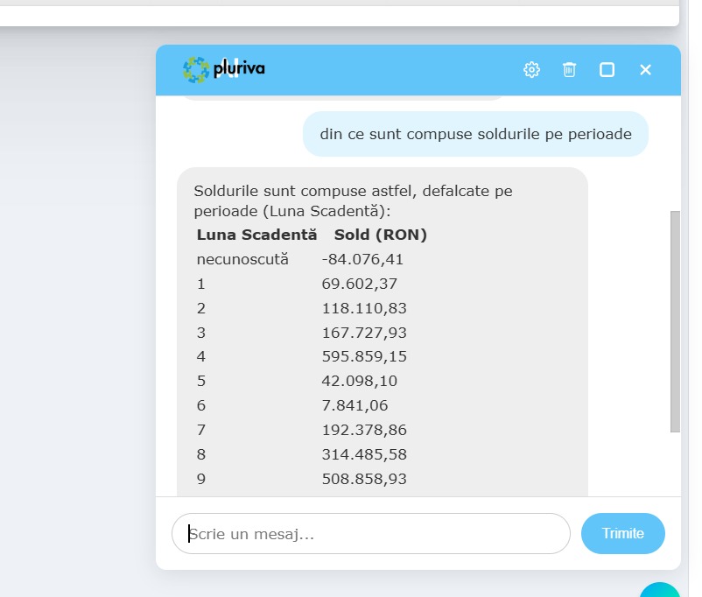The height and width of the screenshot is (597, 702).
Task: Focus the 'Scrie un mesaj...' input field
Action: (x=371, y=533)
